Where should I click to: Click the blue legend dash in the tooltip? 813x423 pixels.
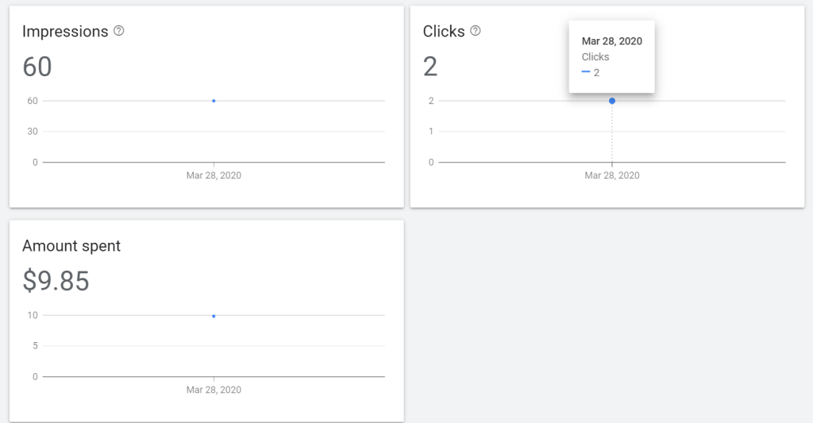point(586,72)
